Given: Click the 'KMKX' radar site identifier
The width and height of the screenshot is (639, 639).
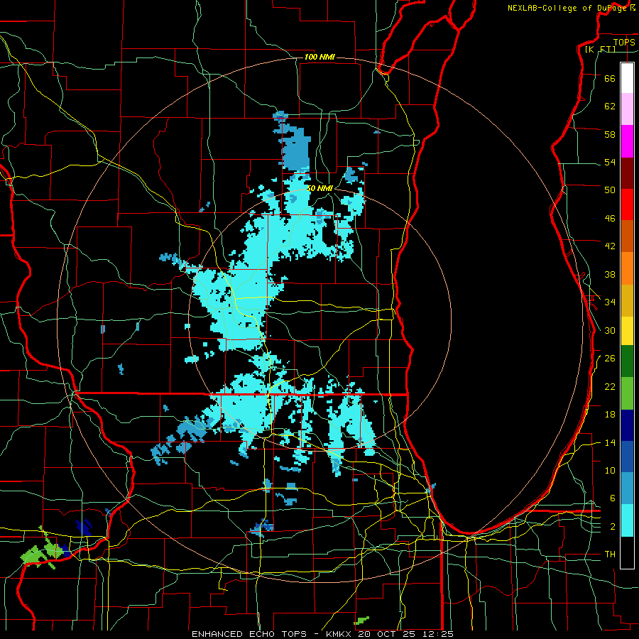Looking at the screenshot, I should click(340, 634).
